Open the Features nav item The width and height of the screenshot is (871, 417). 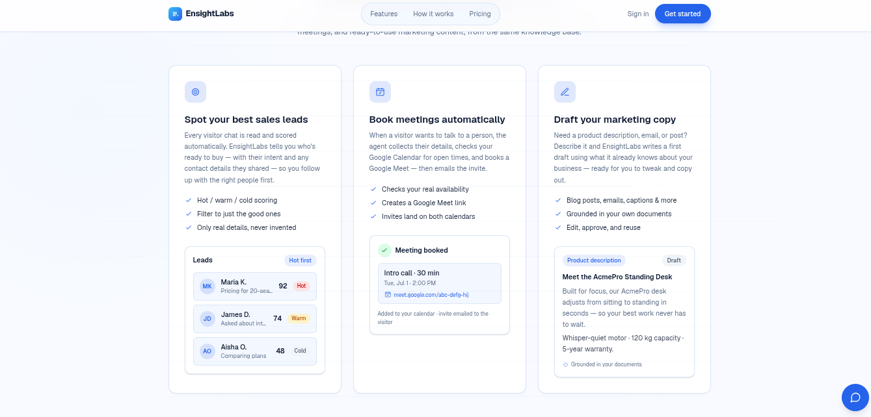coord(384,14)
